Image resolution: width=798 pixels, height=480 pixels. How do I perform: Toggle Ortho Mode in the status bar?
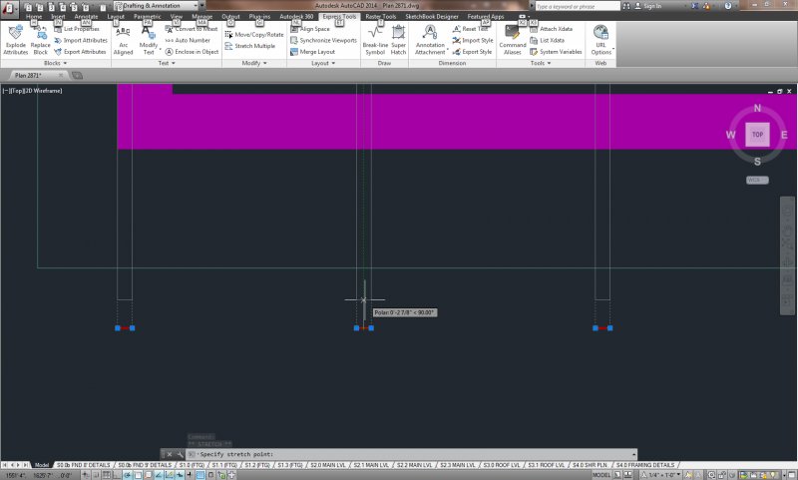coord(117,475)
